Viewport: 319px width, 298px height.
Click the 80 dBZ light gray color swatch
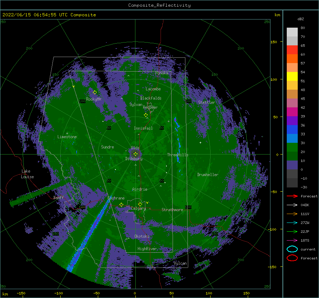point(292,32)
